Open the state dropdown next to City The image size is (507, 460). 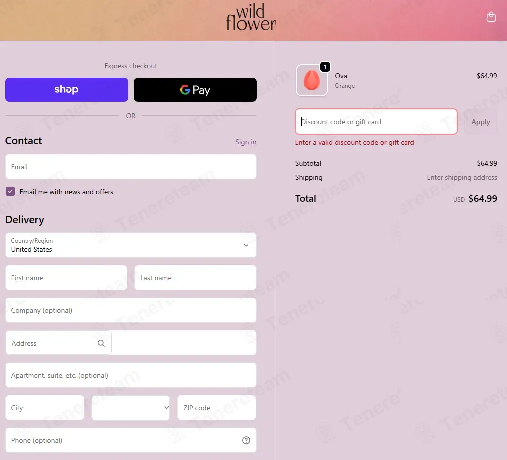pos(131,407)
